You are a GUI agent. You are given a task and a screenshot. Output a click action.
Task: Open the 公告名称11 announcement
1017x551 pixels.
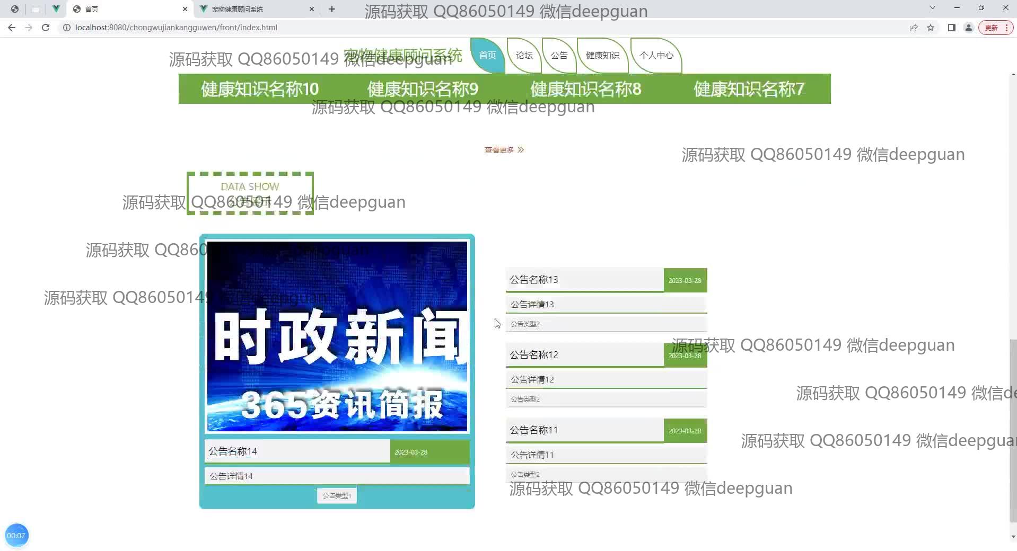click(585, 430)
